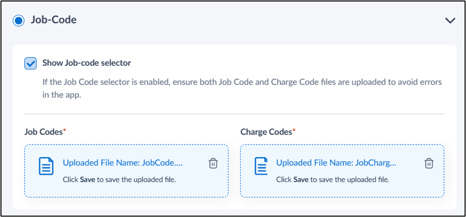Click the Save hint under JobCode file
The width and height of the screenshot is (466, 217).
(x=120, y=180)
